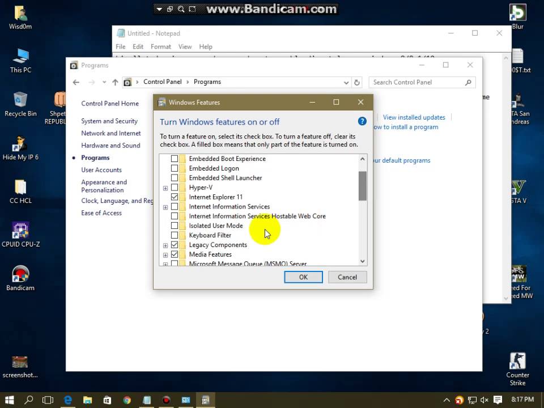The image size is (544, 408).
Task: Click Back arrow in Programs window
Action: tap(76, 82)
